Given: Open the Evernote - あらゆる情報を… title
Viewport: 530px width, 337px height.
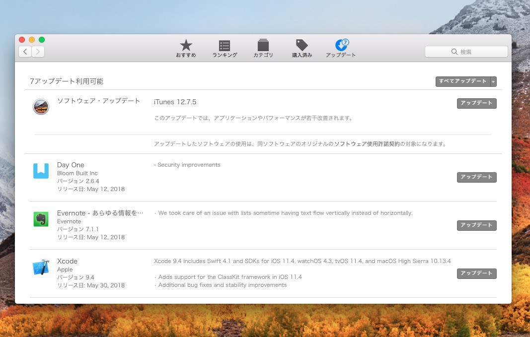Looking at the screenshot, I should point(100,213).
